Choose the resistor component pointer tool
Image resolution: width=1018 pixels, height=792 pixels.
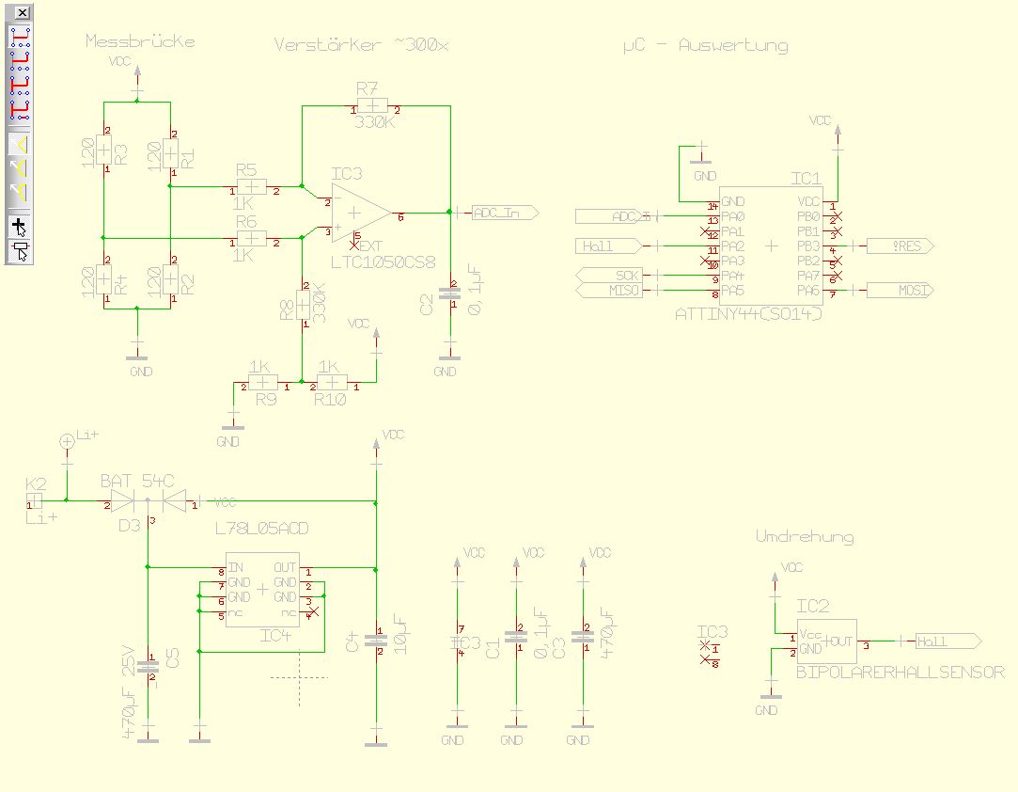(x=20, y=250)
